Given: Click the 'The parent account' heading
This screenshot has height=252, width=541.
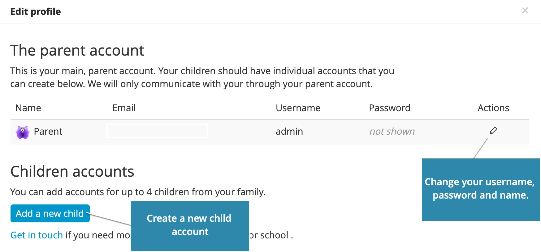Looking at the screenshot, I should pos(77,50).
